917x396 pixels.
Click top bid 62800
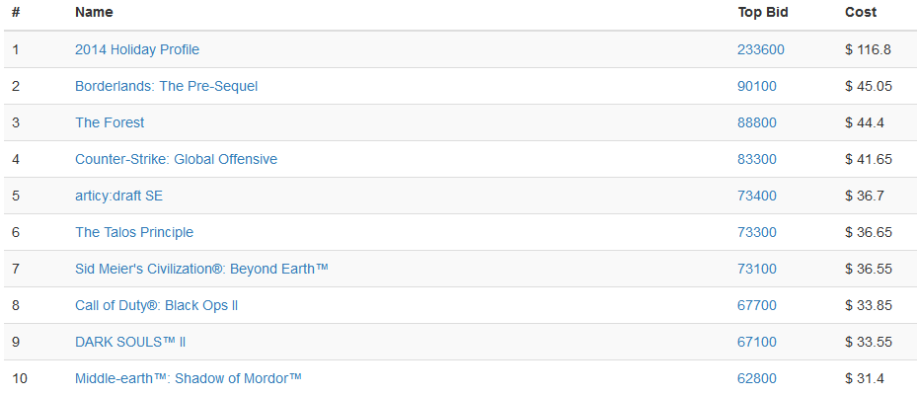(x=757, y=378)
